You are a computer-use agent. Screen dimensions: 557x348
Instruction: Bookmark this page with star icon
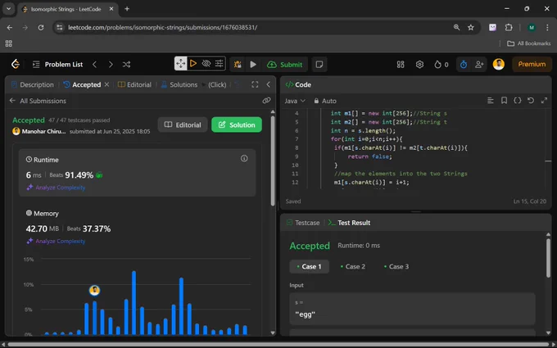[471, 27]
